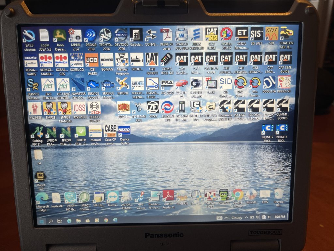
Task: Open Massey Ferguson shortcut
Action: point(122,60)
